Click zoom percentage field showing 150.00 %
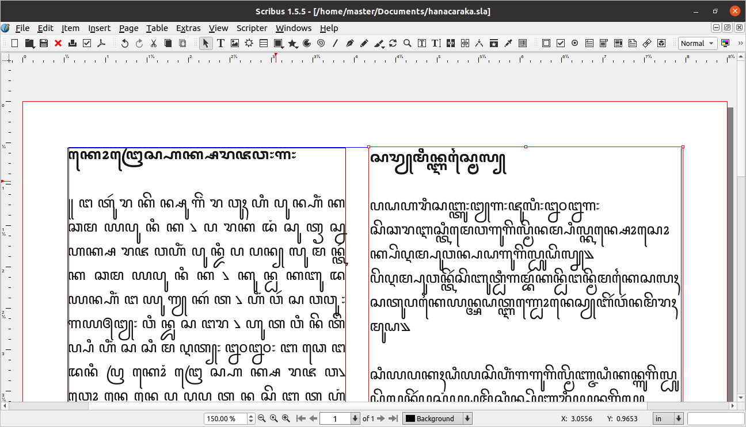This screenshot has height=427, width=746. (x=225, y=418)
